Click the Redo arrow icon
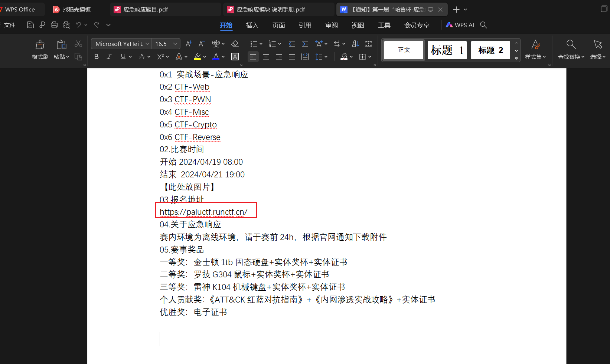 (x=97, y=25)
